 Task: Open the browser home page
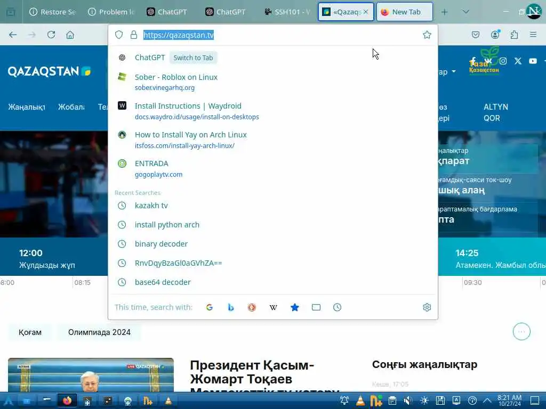[70, 35]
